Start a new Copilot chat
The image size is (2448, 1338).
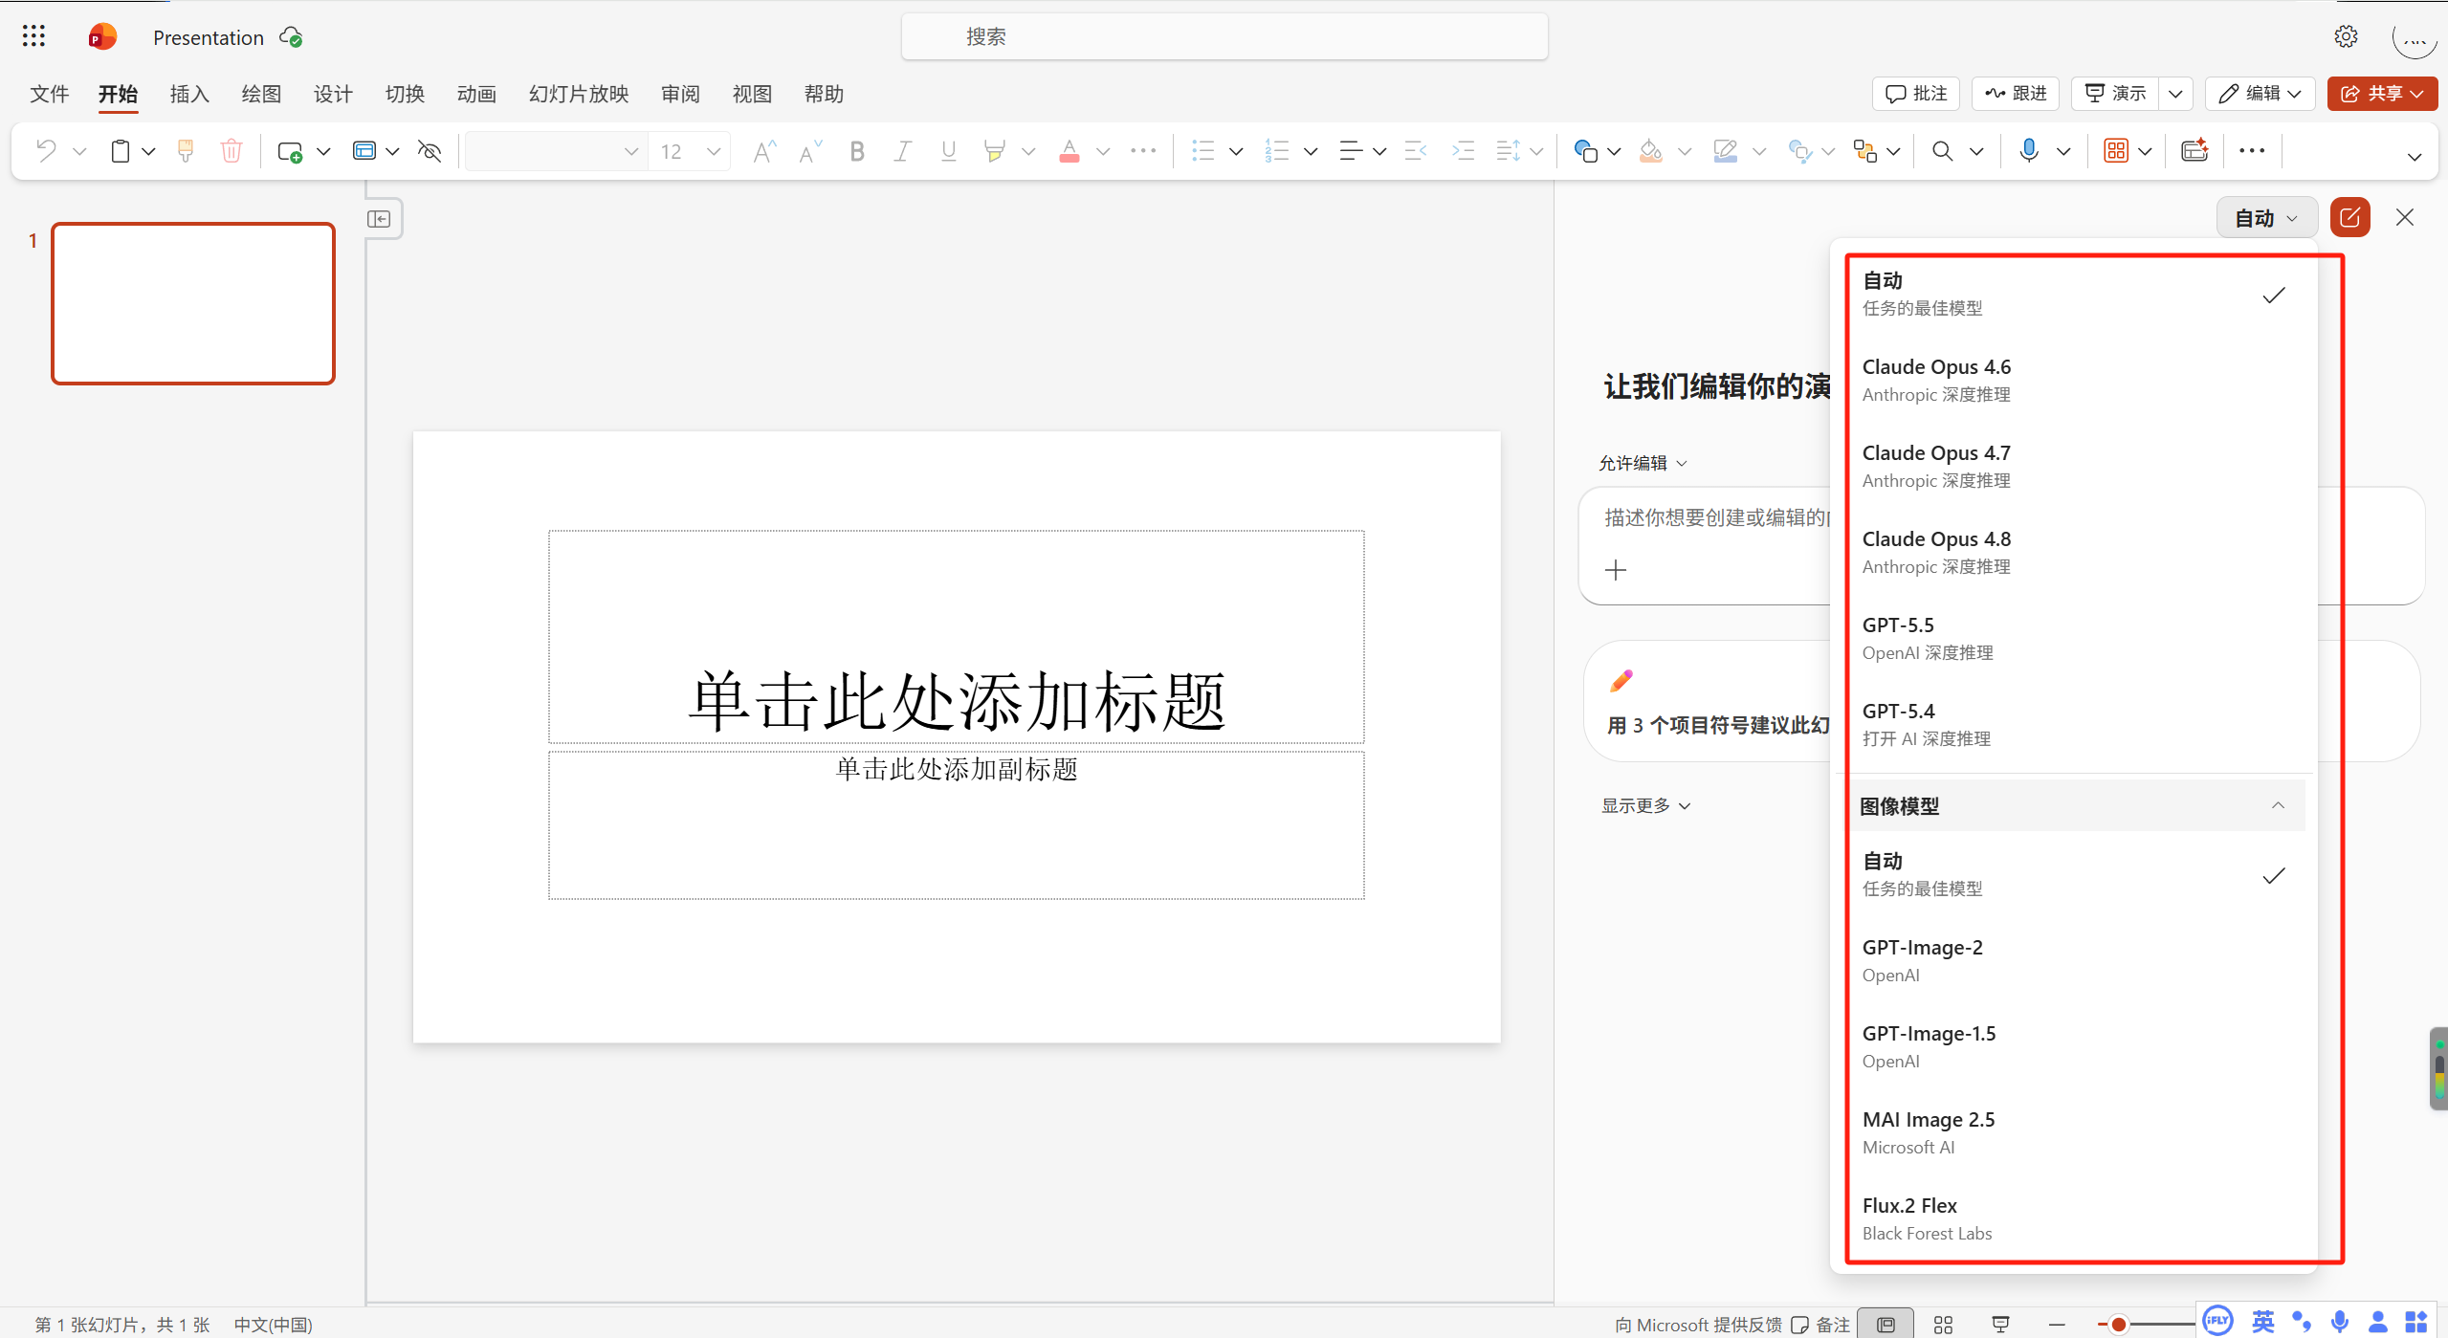point(2349,218)
